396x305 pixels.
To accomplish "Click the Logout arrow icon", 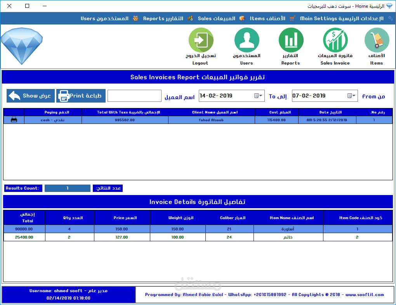I will (201, 40).
